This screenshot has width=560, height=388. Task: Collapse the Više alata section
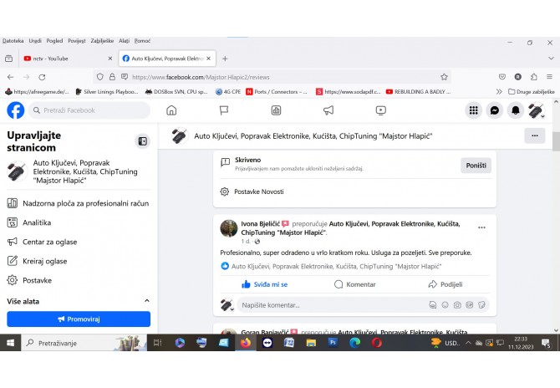pos(147,301)
